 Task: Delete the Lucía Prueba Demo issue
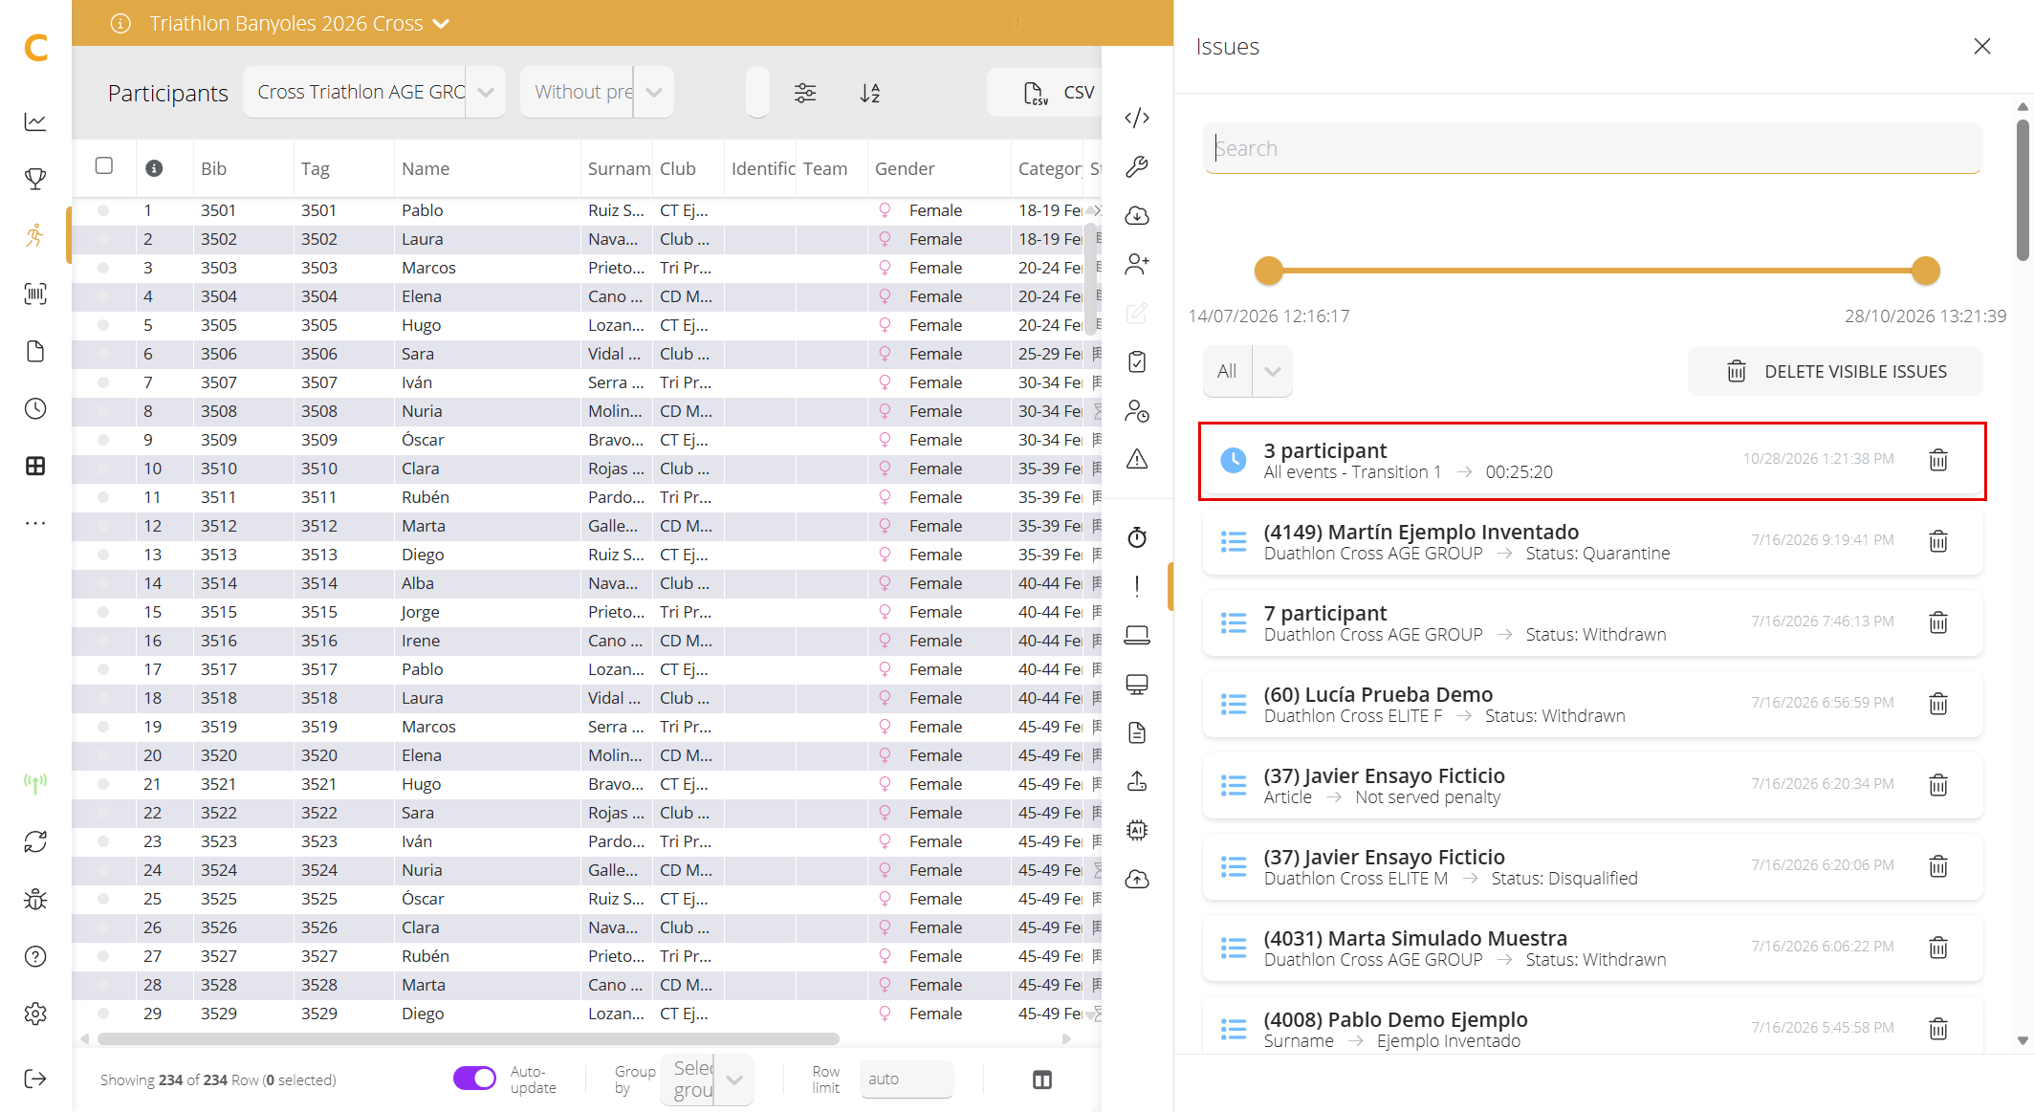(1937, 704)
